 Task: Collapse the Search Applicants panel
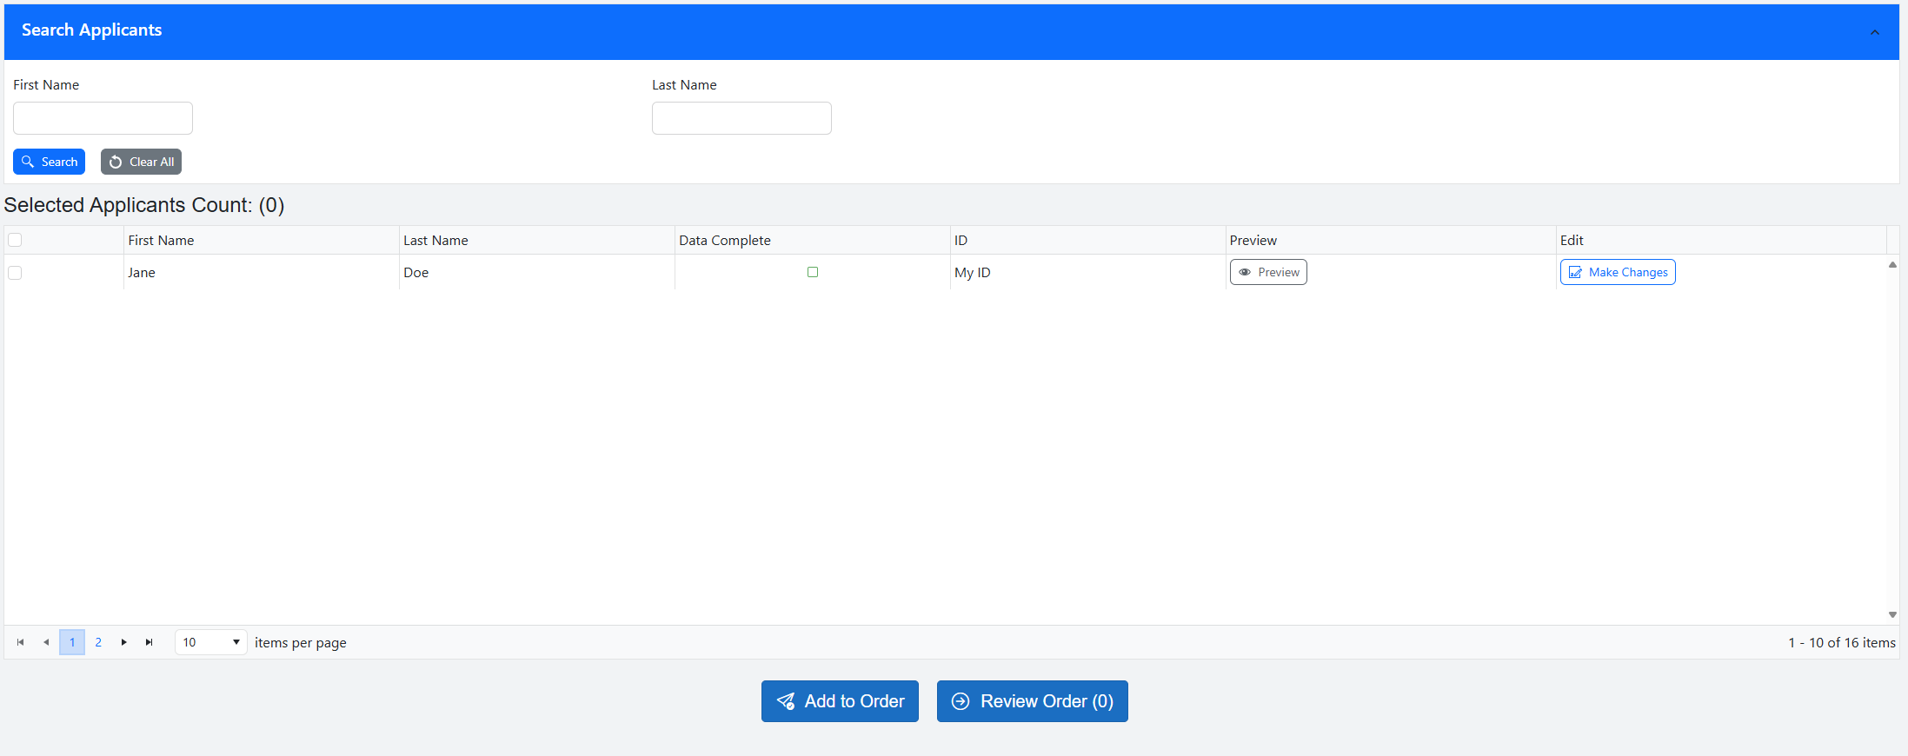coord(1874,32)
